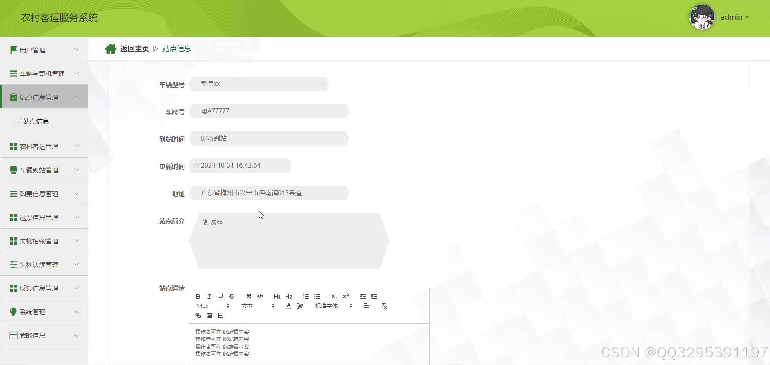Insert a blockquote in the editor
This screenshot has width=770, height=365.
tap(249, 296)
